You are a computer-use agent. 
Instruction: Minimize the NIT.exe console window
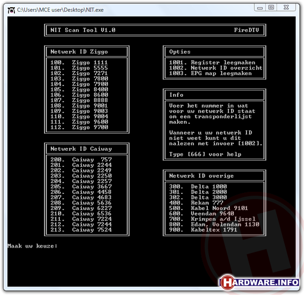pyautogui.click(x=260, y=8)
